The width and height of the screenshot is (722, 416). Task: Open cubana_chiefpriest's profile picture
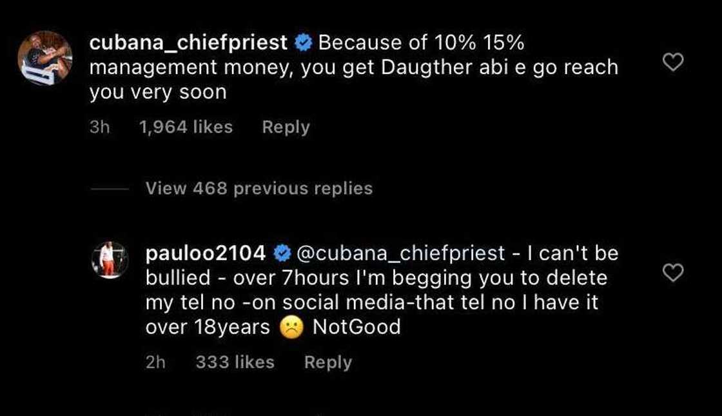(x=44, y=58)
